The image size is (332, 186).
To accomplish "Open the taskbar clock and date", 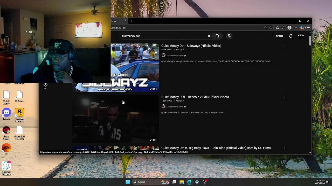I will (320, 182).
